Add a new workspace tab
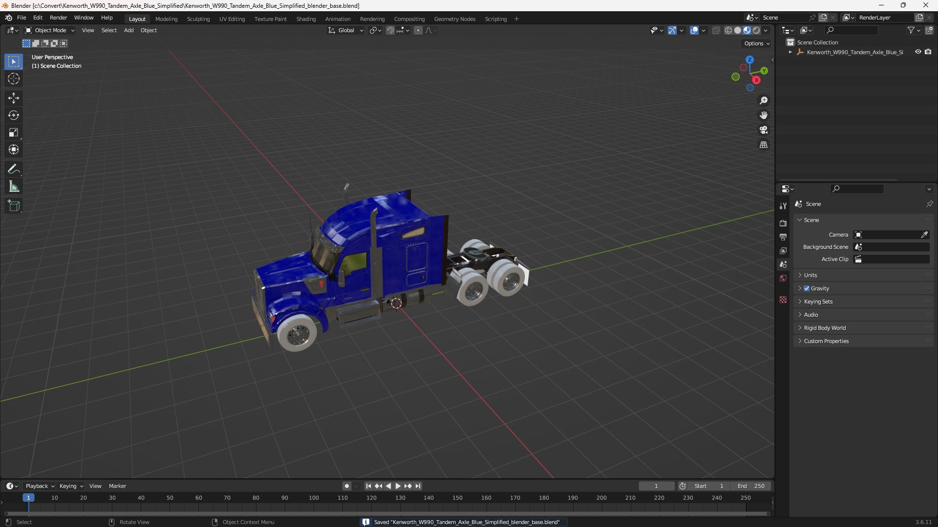Viewport: 938px width, 527px height. pos(516,19)
